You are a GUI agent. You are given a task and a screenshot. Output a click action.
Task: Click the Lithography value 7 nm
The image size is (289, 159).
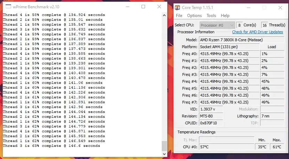(272, 116)
